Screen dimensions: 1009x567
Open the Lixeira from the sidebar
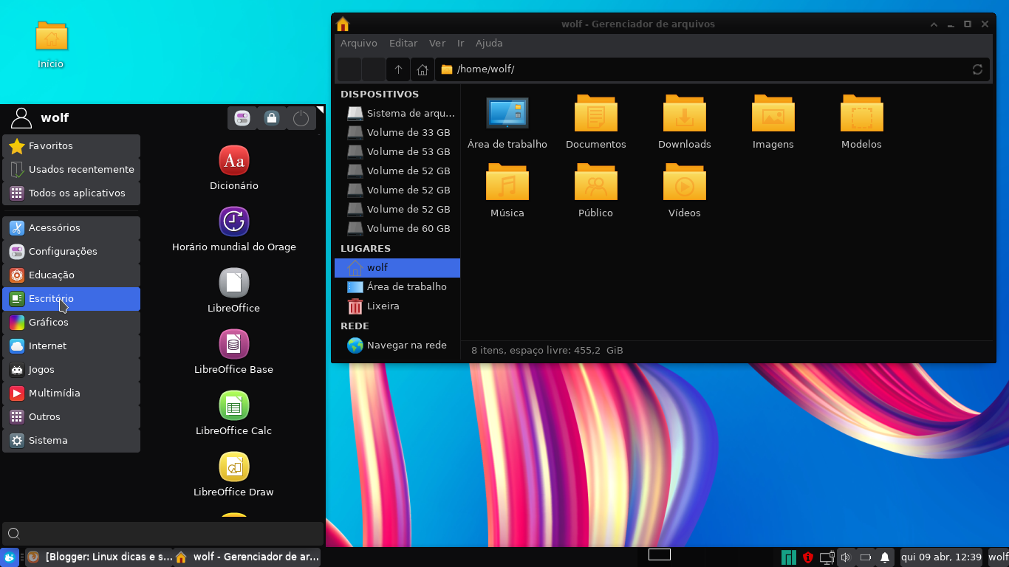coord(382,306)
